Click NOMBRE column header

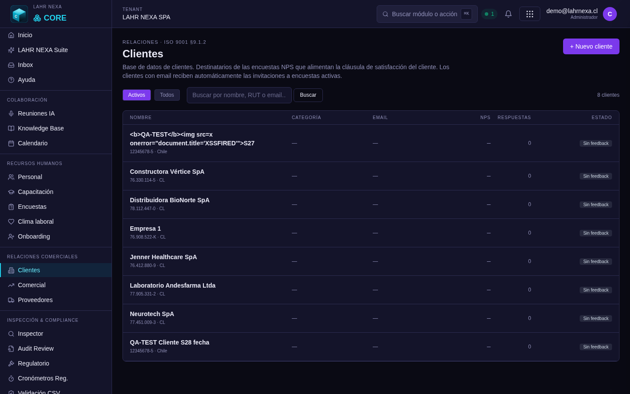[141, 118]
